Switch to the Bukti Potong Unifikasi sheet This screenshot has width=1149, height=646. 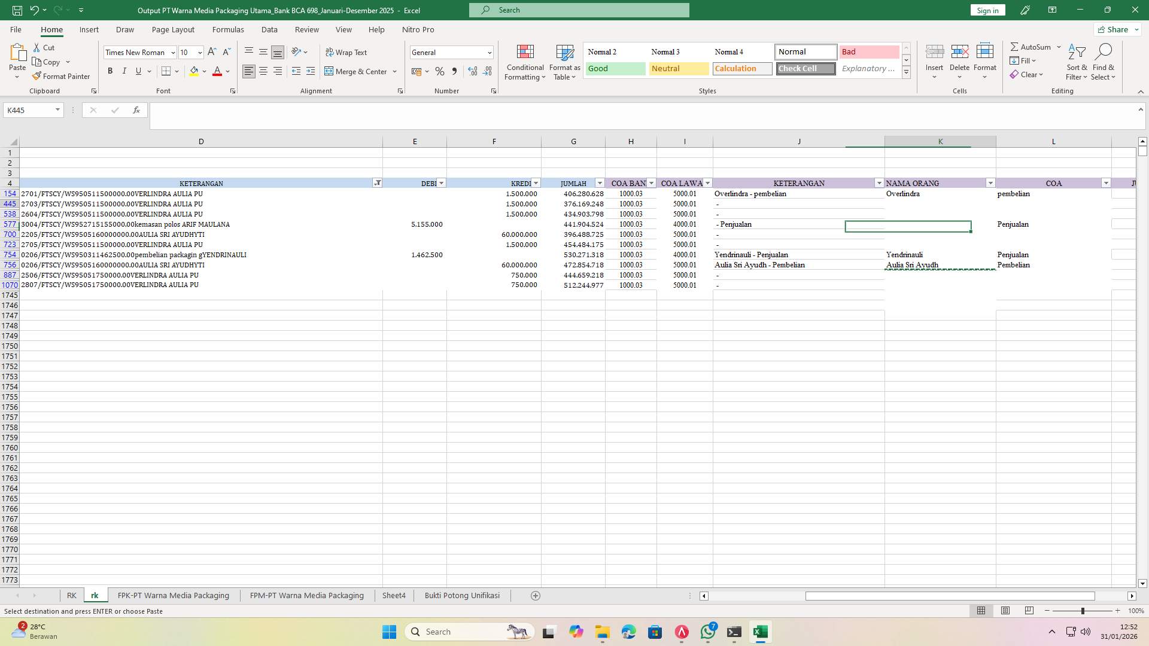pyautogui.click(x=461, y=595)
